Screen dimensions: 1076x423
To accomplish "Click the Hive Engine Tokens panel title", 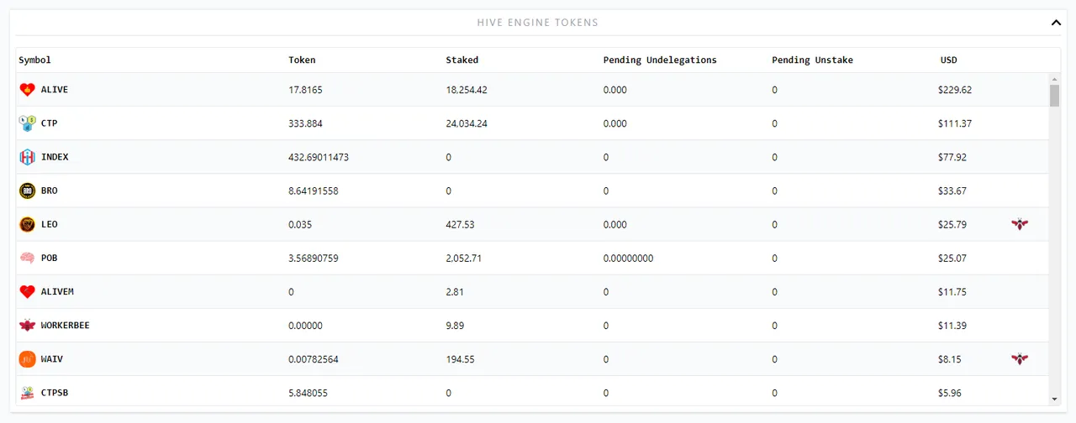I will coord(538,23).
